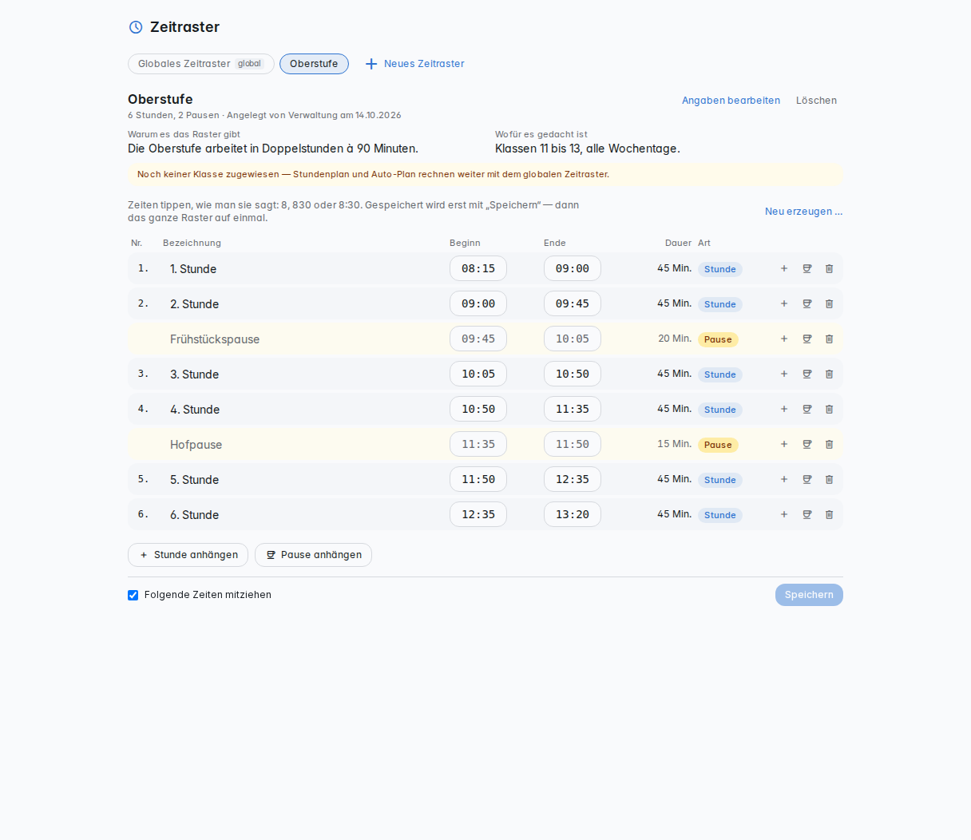Click the plus icon in the 4. Stunde row

(x=784, y=410)
